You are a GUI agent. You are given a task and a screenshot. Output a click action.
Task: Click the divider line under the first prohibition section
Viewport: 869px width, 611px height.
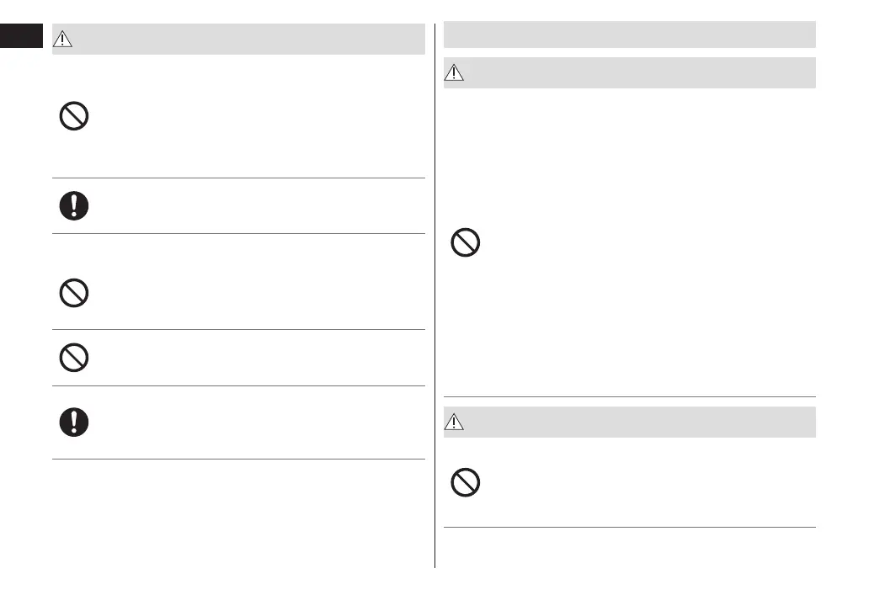238,178
